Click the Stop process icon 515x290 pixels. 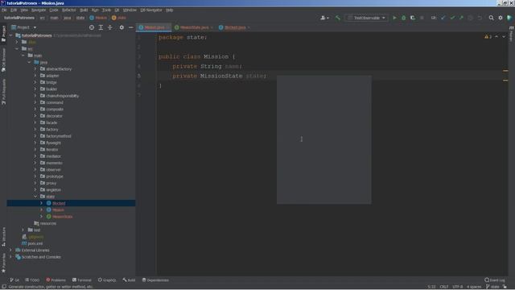pos(422,18)
